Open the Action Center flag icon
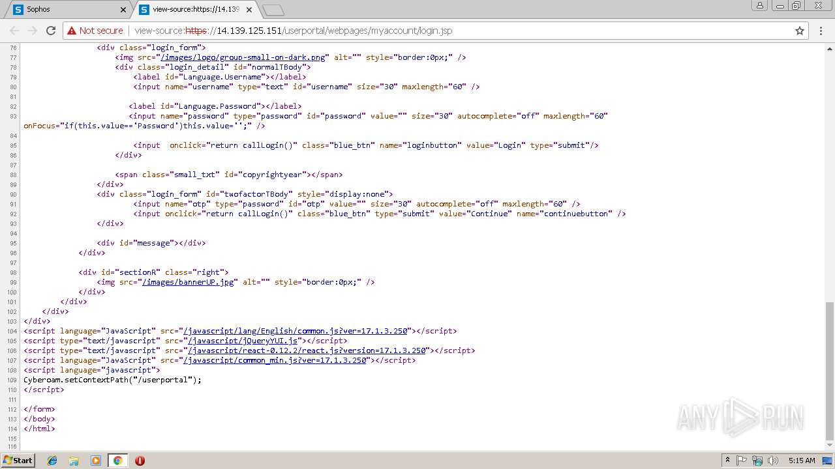 [x=742, y=461]
